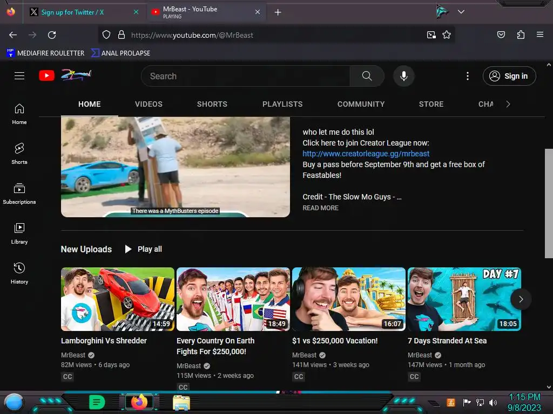Reload the page
Image resolution: width=553 pixels, height=414 pixels.
52,35
